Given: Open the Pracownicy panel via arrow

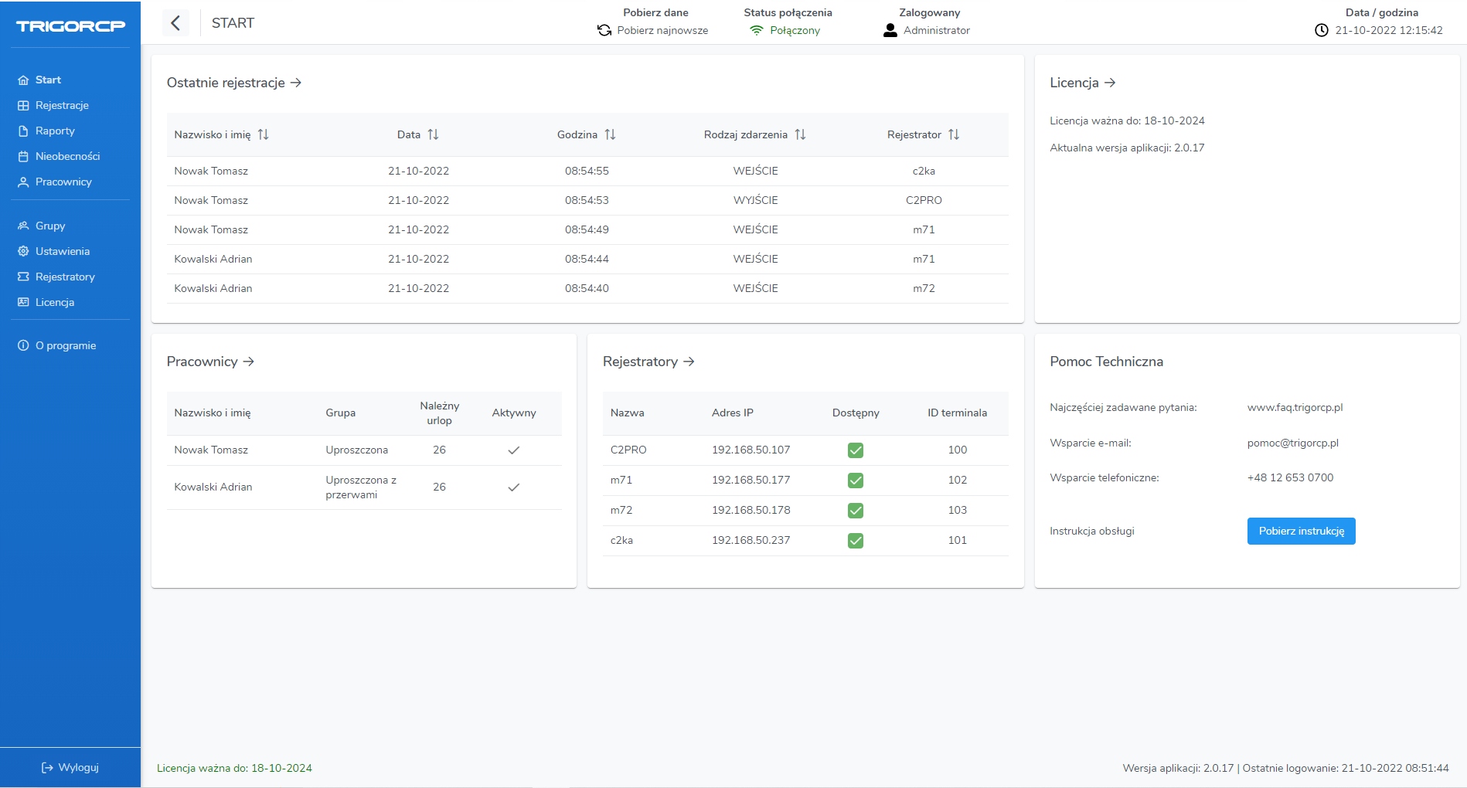Looking at the screenshot, I should pos(249,362).
